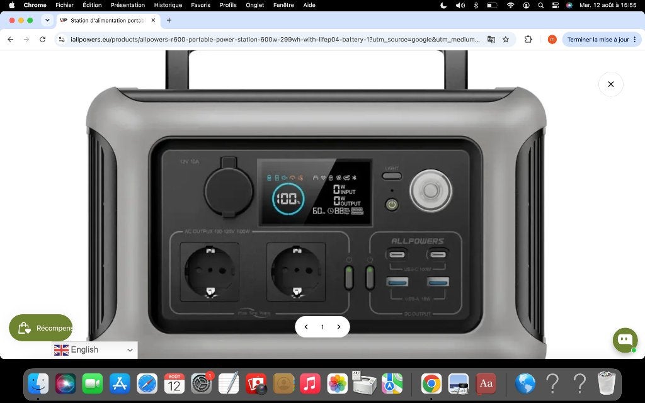645x403 pixels.
Task: Open a new browser tab
Action: point(169,20)
